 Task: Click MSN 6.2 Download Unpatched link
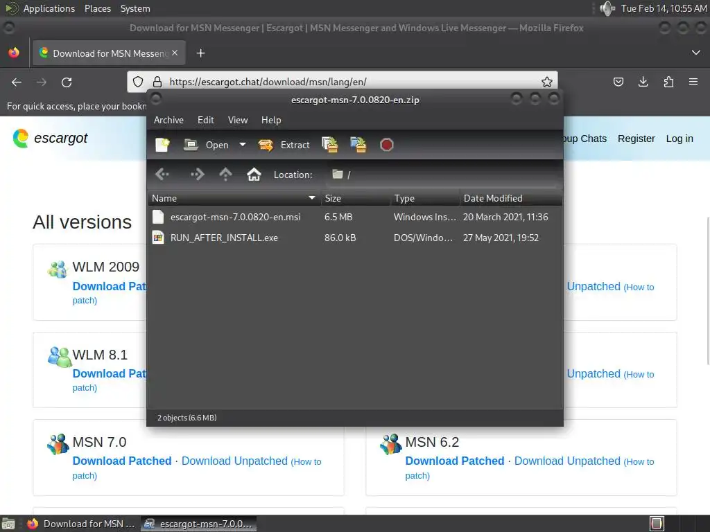[x=567, y=461]
